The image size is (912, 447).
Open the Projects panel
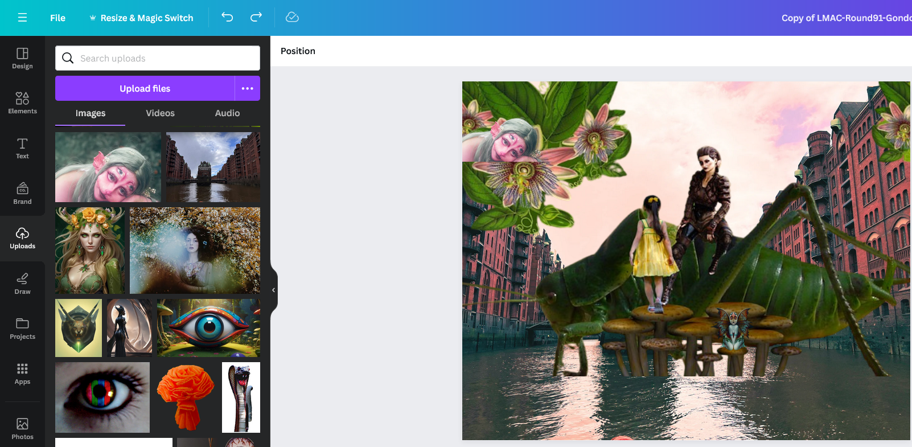pos(22,329)
